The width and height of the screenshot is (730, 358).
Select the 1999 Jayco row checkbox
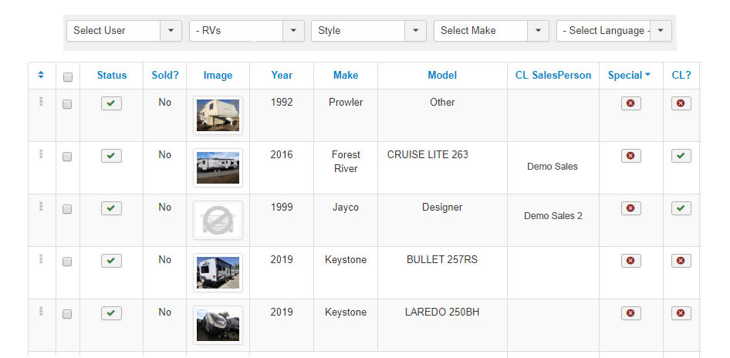click(67, 210)
